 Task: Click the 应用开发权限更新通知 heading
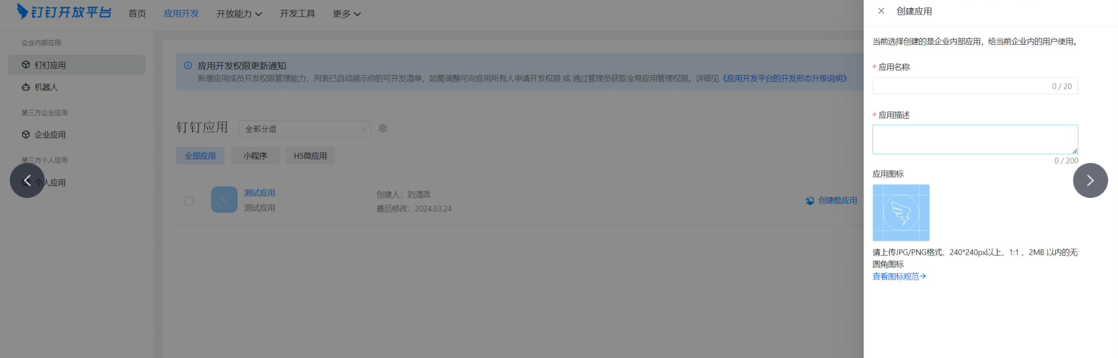pyautogui.click(x=242, y=66)
